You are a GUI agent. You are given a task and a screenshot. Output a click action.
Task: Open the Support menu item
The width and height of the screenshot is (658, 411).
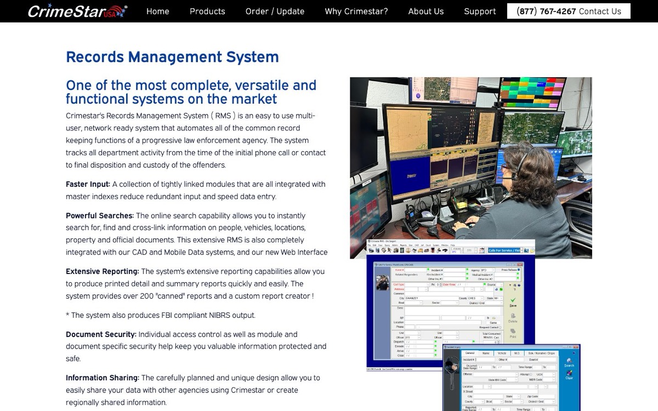pyautogui.click(x=480, y=11)
